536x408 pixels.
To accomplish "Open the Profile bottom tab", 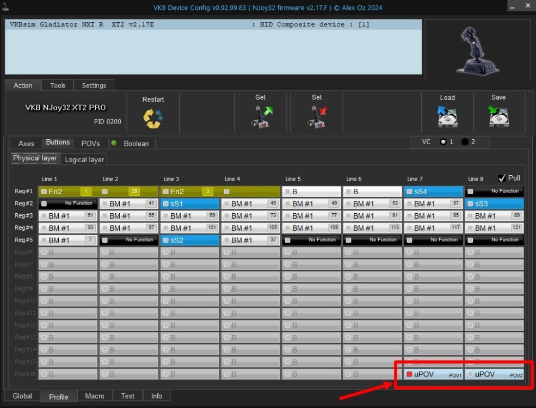I will coord(58,397).
